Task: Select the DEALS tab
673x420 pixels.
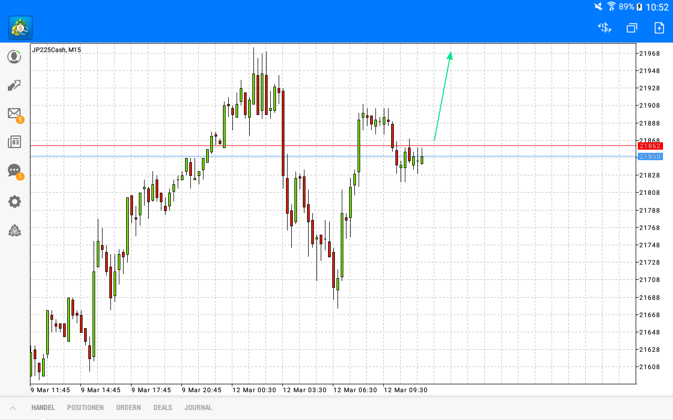Action: point(162,407)
